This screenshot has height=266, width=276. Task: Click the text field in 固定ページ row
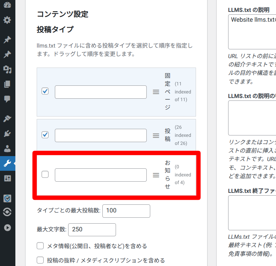(x=101, y=92)
